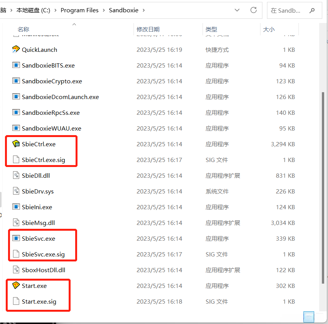328x324 pixels.
Task: Select file name SandboxieDcomLaunch.exe
Action: [x=61, y=97]
